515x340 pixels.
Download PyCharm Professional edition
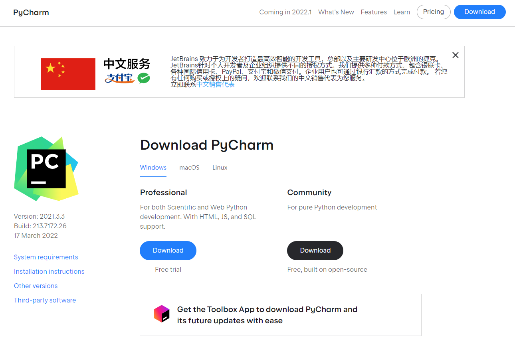coord(168,251)
